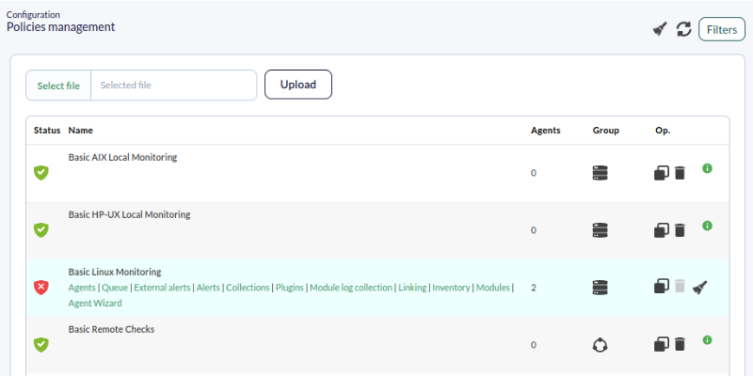Click the Selected file input field
Viewport: 753px width, 376px height.
[174, 86]
